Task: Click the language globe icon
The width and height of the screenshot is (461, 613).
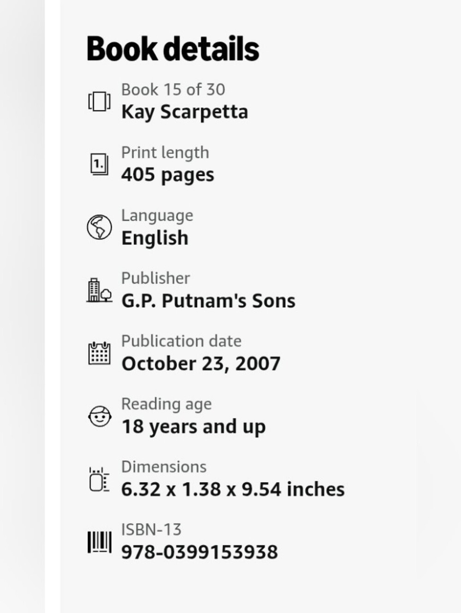Action: 99,227
